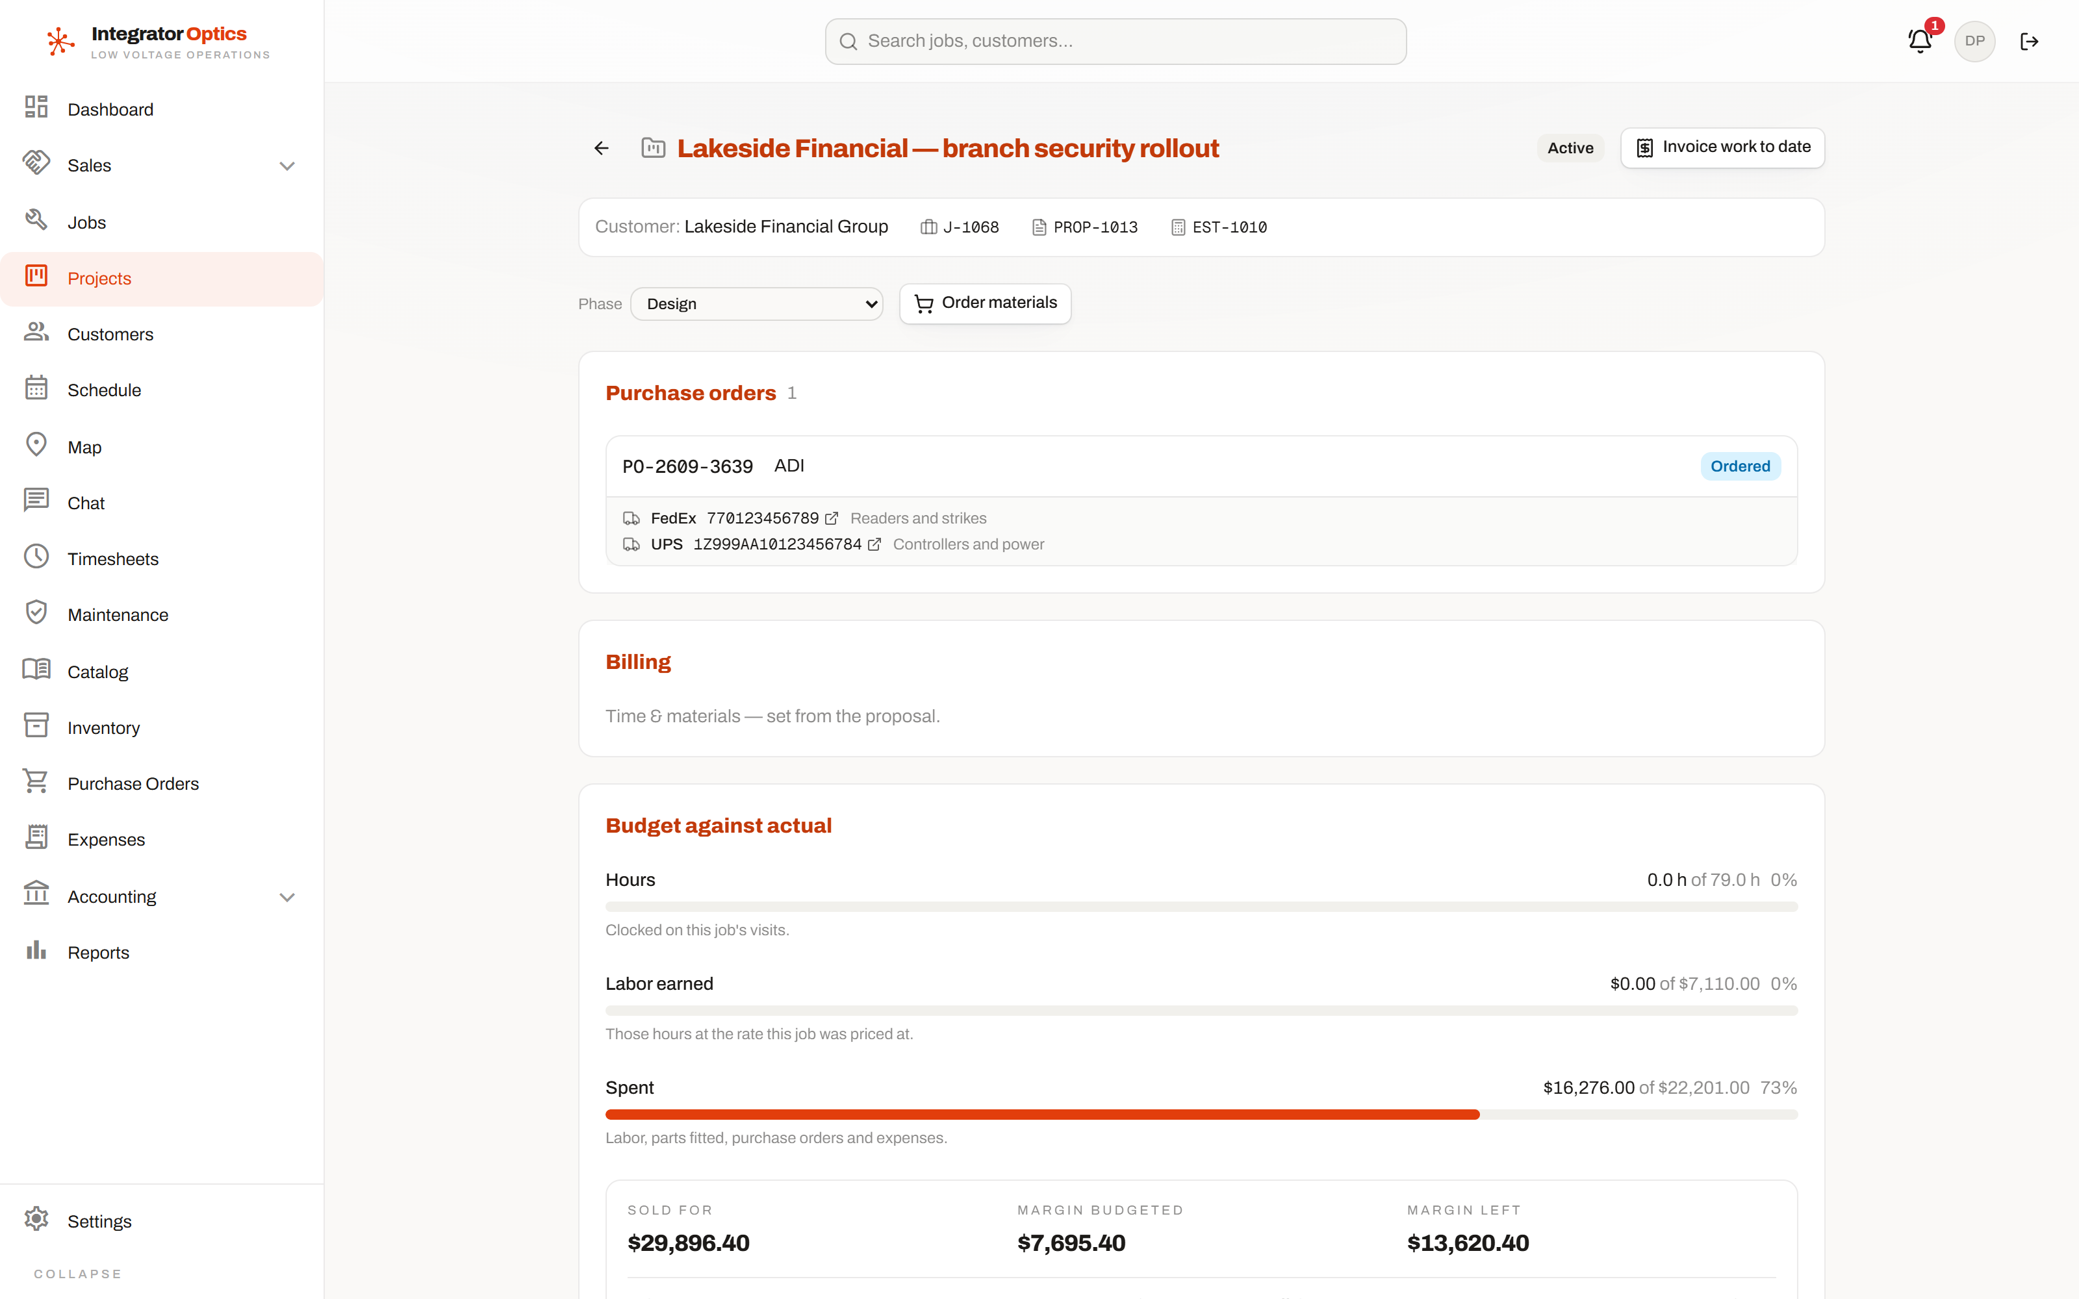Click the Billing heading
The width and height of the screenshot is (2079, 1299).
point(637,662)
